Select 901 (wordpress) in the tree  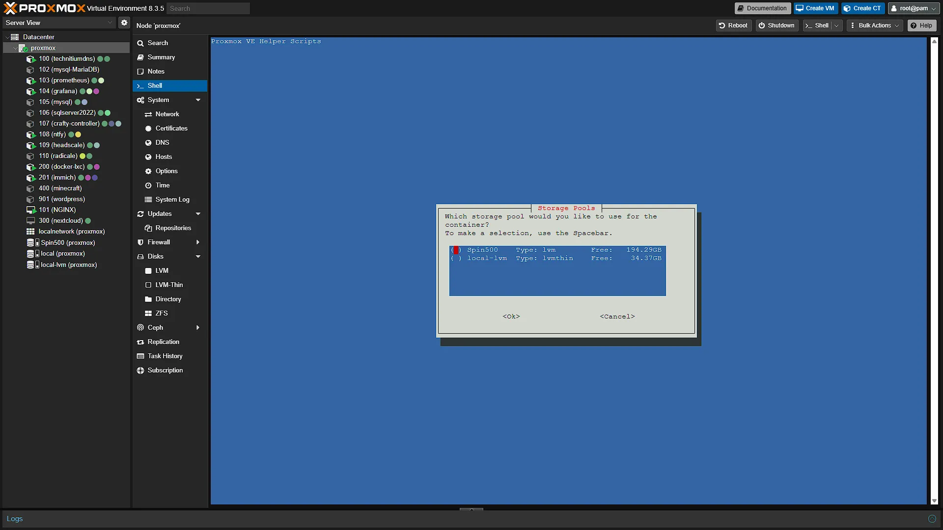(x=66, y=199)
